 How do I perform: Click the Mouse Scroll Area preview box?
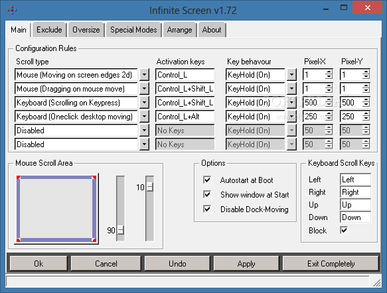(56, 209)
